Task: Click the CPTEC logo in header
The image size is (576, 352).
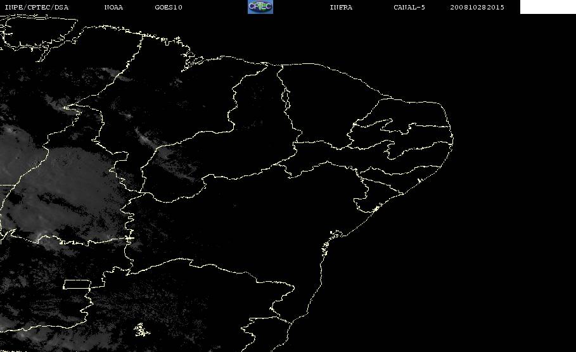Action: tap(260, 6)
